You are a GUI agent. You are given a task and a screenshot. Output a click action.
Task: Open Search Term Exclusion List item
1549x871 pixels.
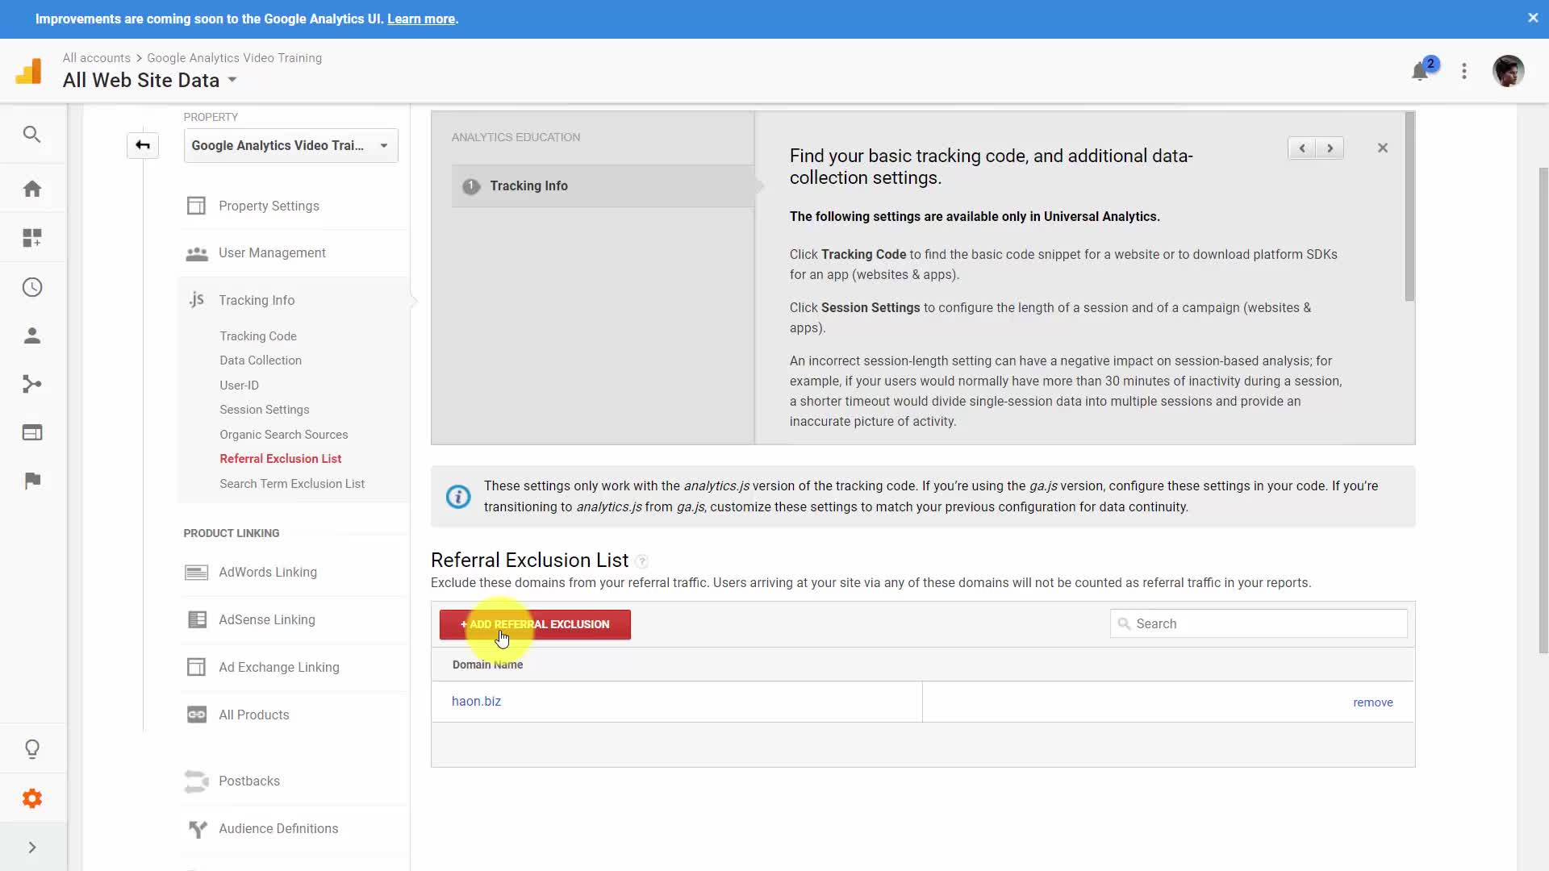(292, 484)
